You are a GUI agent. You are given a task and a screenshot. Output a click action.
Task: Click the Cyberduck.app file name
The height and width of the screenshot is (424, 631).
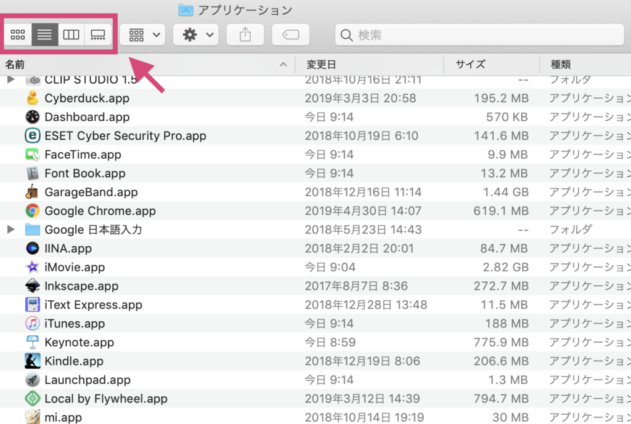(x=87, y=98)
